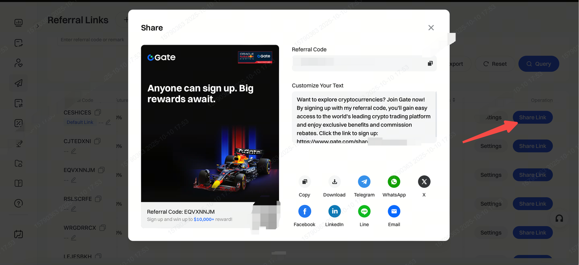Open the percent sign sidebar icon
579x265 pixels.
[x=19, y=123]
